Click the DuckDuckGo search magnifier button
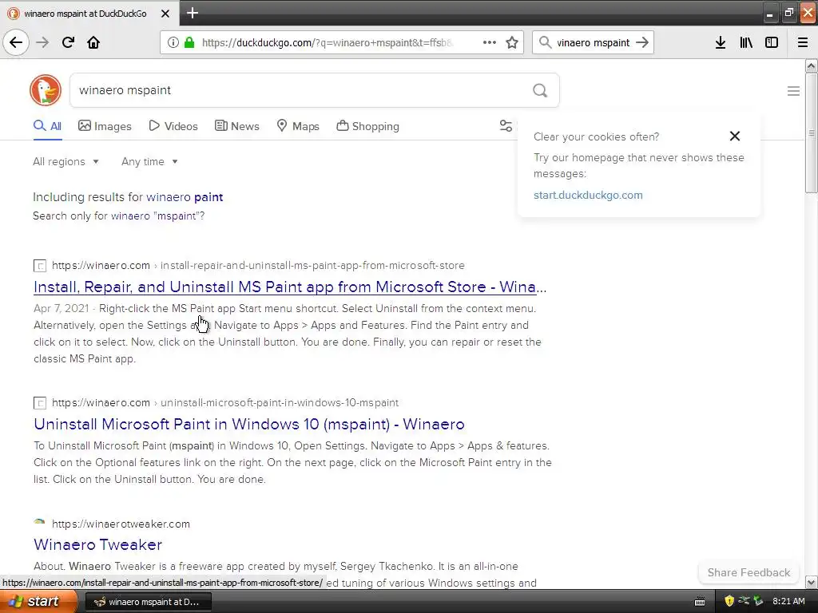 (540, 91)
